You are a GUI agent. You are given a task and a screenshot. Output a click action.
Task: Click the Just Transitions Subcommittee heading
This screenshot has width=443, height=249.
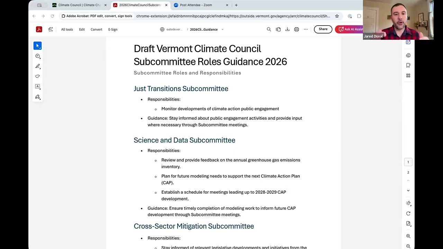[x=181, y=89]
